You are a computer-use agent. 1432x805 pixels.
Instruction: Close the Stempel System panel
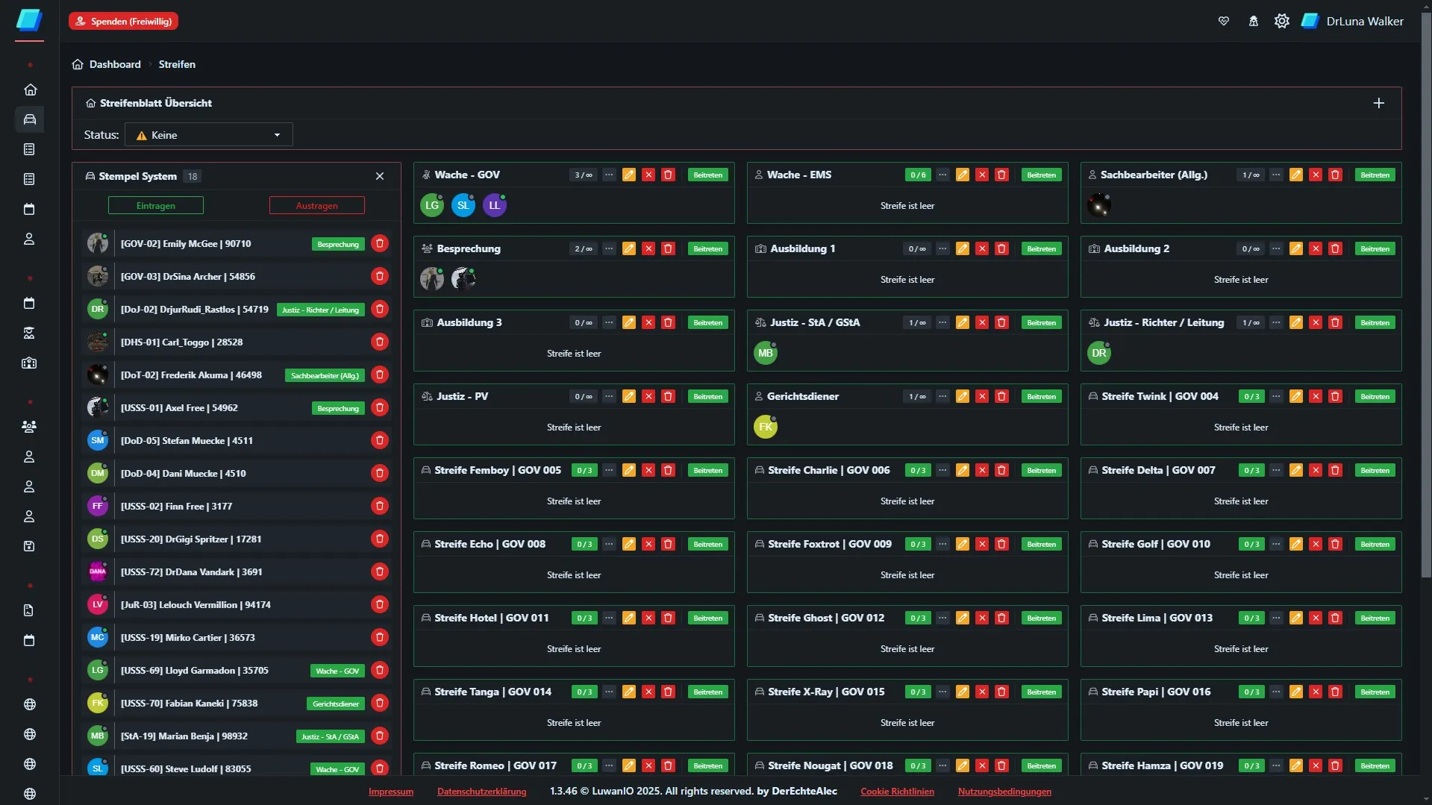click(379, 176)
